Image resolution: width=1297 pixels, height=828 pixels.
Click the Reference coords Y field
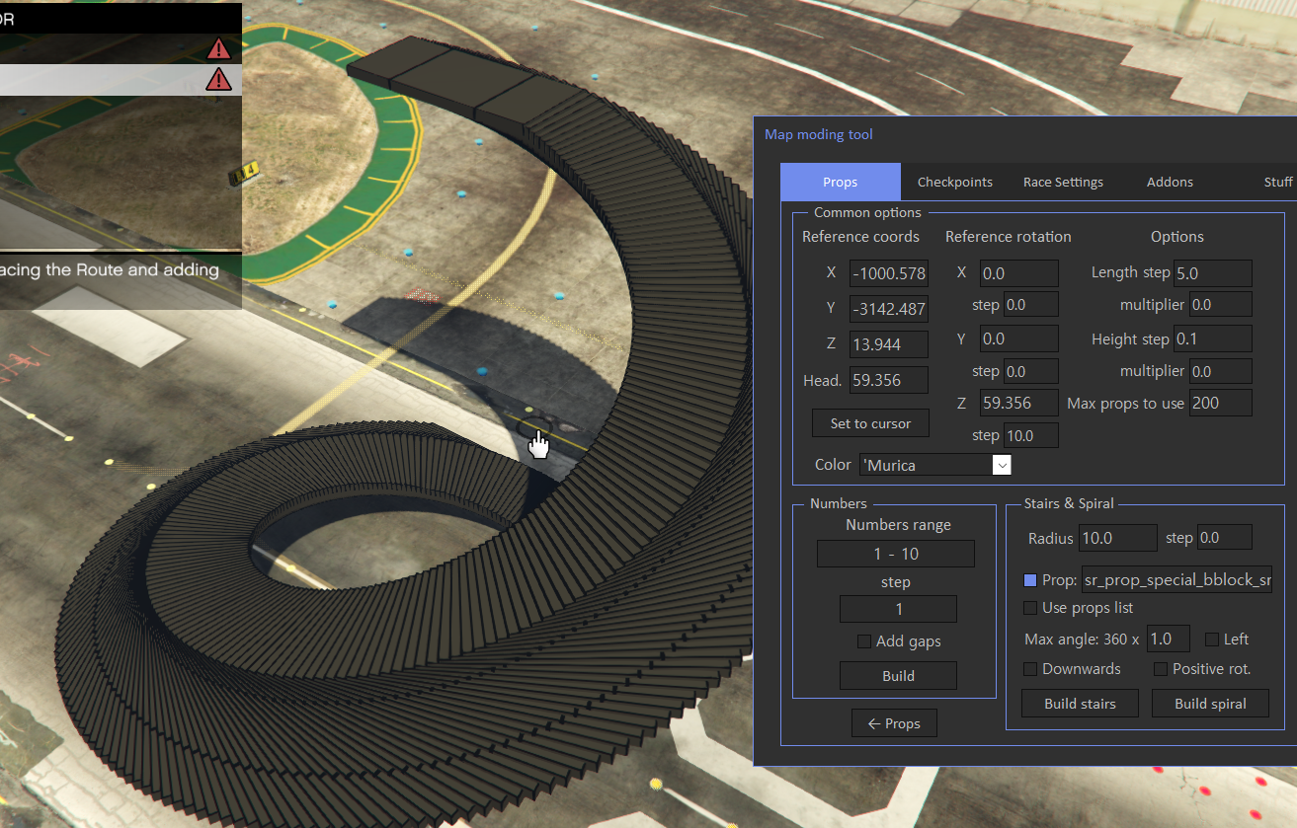(889, 309)
